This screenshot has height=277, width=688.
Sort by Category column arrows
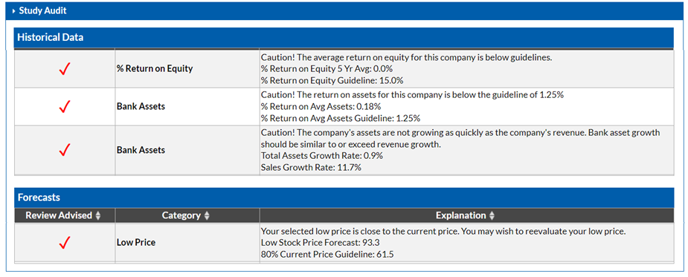pos(207,215)
